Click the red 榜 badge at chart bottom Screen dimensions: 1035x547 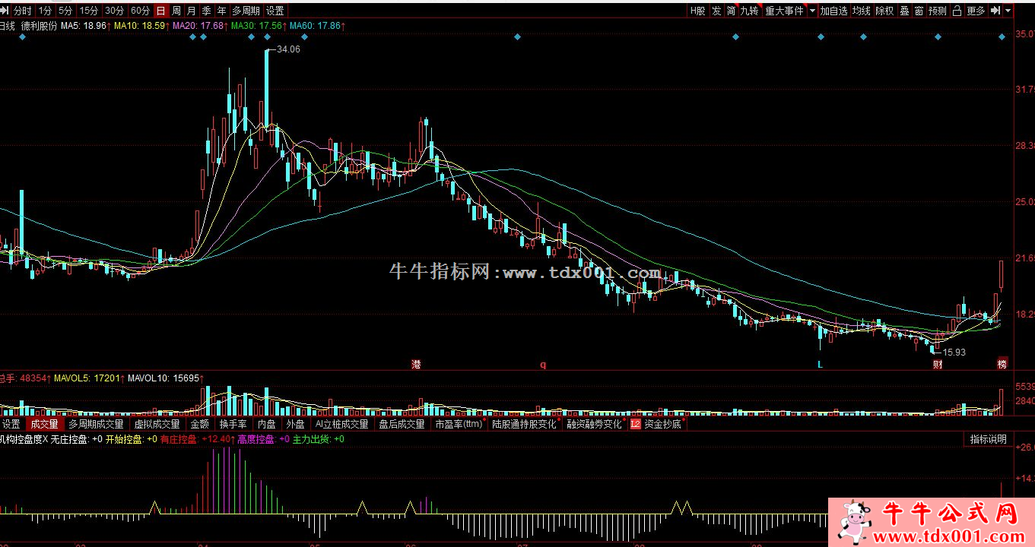(1002, 365)
